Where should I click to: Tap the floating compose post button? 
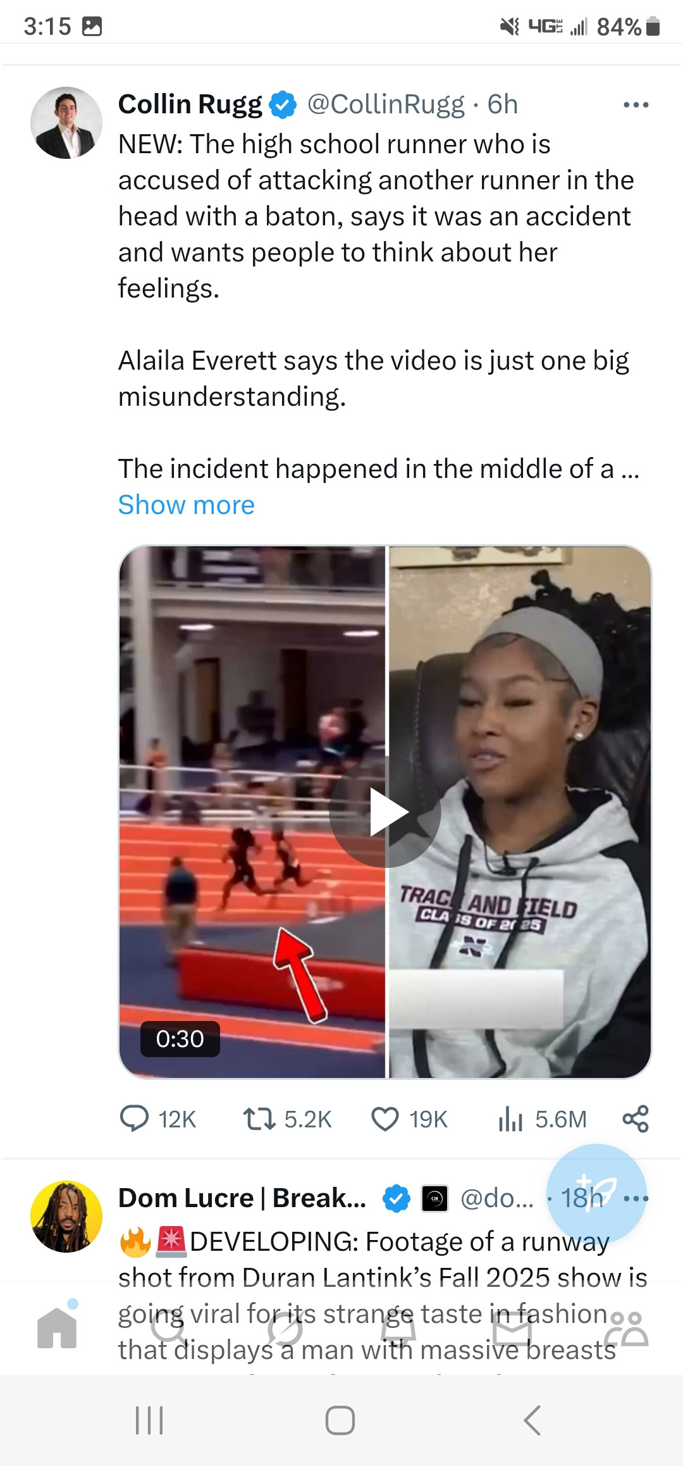coord(596,1194)
